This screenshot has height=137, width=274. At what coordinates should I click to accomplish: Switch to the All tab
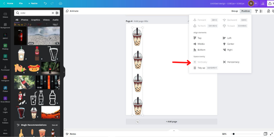(x=17, y=20)
